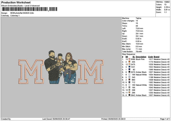Click 'Printed: 05/06/2025 20.39.51' footer text
Viewport: 171px width, 121px height.
[113, 119]
